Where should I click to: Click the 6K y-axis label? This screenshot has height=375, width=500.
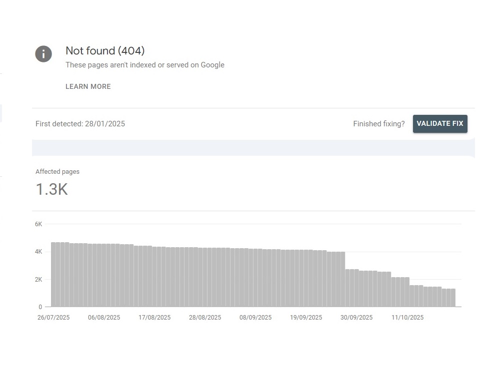38,224
